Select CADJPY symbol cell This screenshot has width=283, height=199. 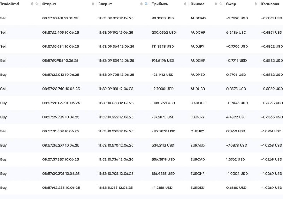tap(198, 117)
